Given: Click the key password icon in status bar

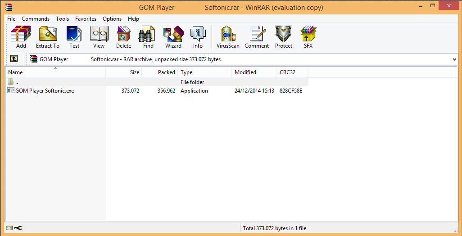Looking at the screenshot, I should point(18,228).
